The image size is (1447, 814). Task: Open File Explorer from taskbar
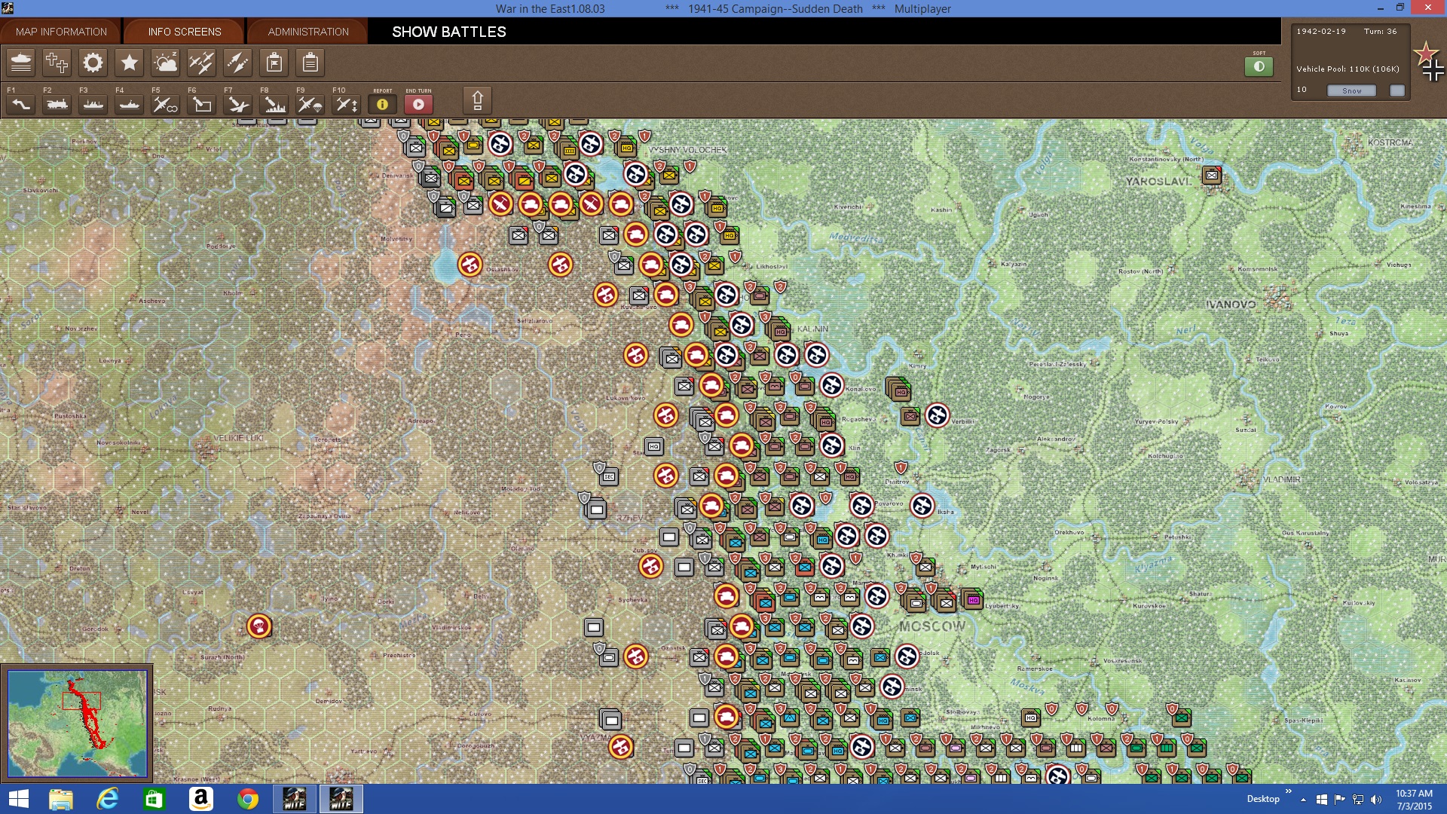click(61, 799)
